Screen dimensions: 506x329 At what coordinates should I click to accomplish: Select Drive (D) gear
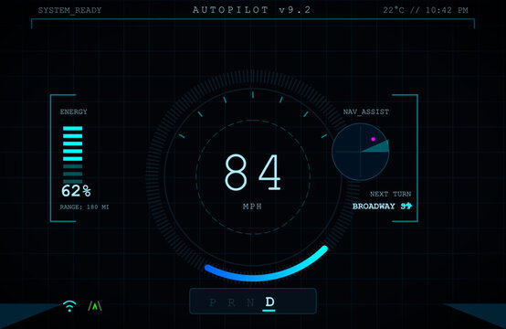(269, 302)
